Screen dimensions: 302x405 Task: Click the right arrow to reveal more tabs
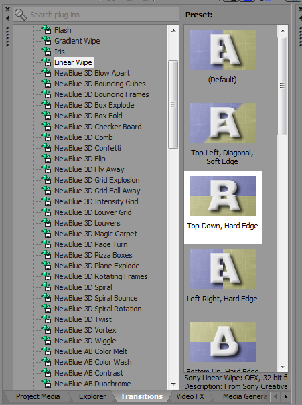[285, 396]
